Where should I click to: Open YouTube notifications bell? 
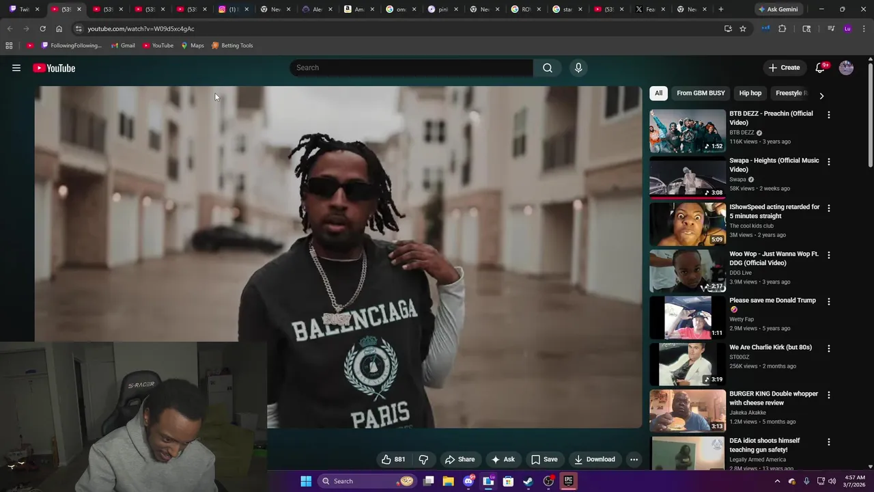(x=821, y=68)
